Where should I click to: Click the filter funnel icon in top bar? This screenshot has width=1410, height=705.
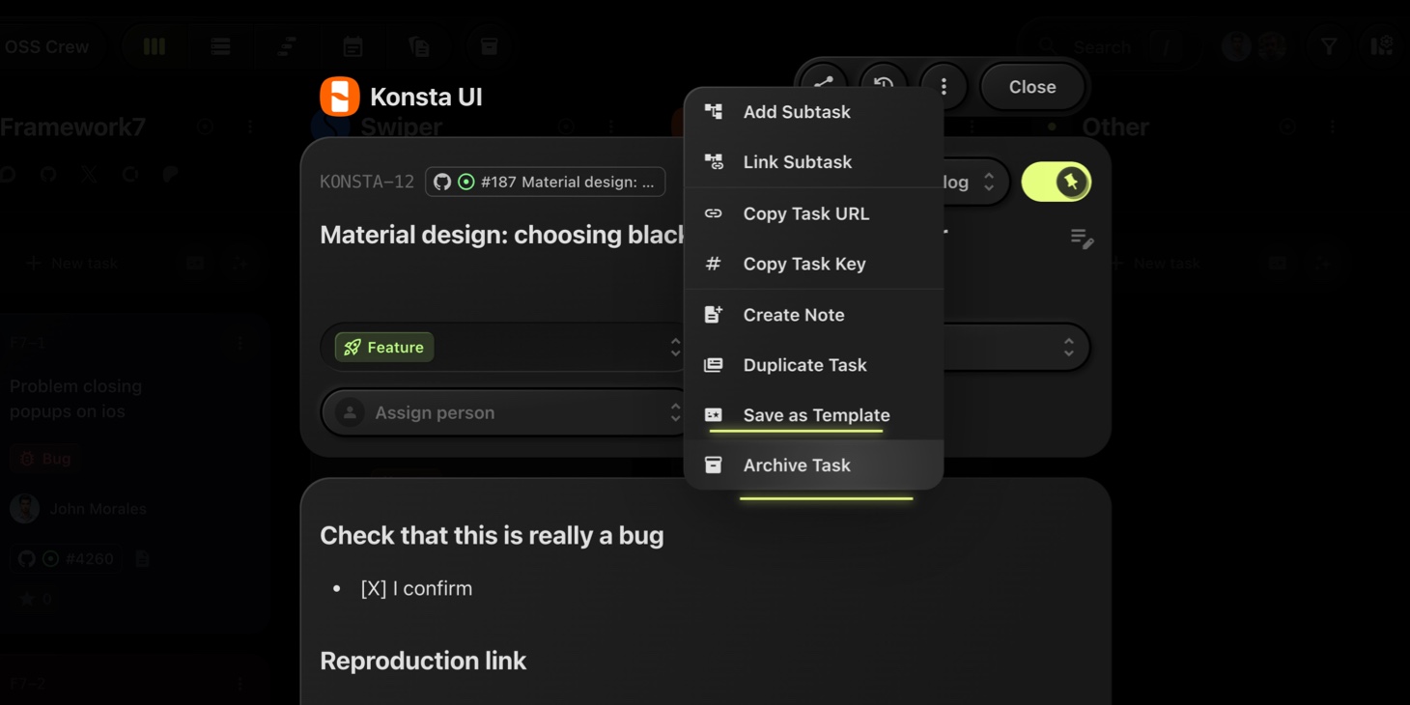click(x=1329, y=46)
